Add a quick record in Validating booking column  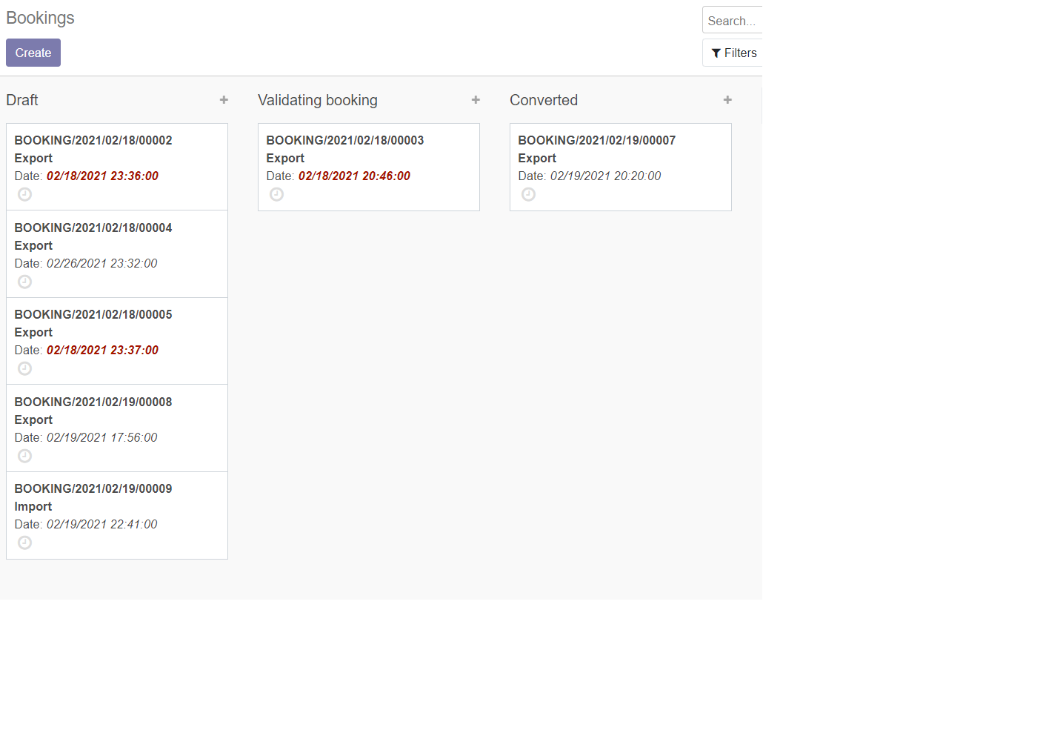tap(476, 100)
